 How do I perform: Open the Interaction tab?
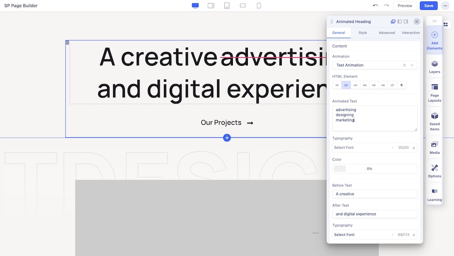coord(410,33)
